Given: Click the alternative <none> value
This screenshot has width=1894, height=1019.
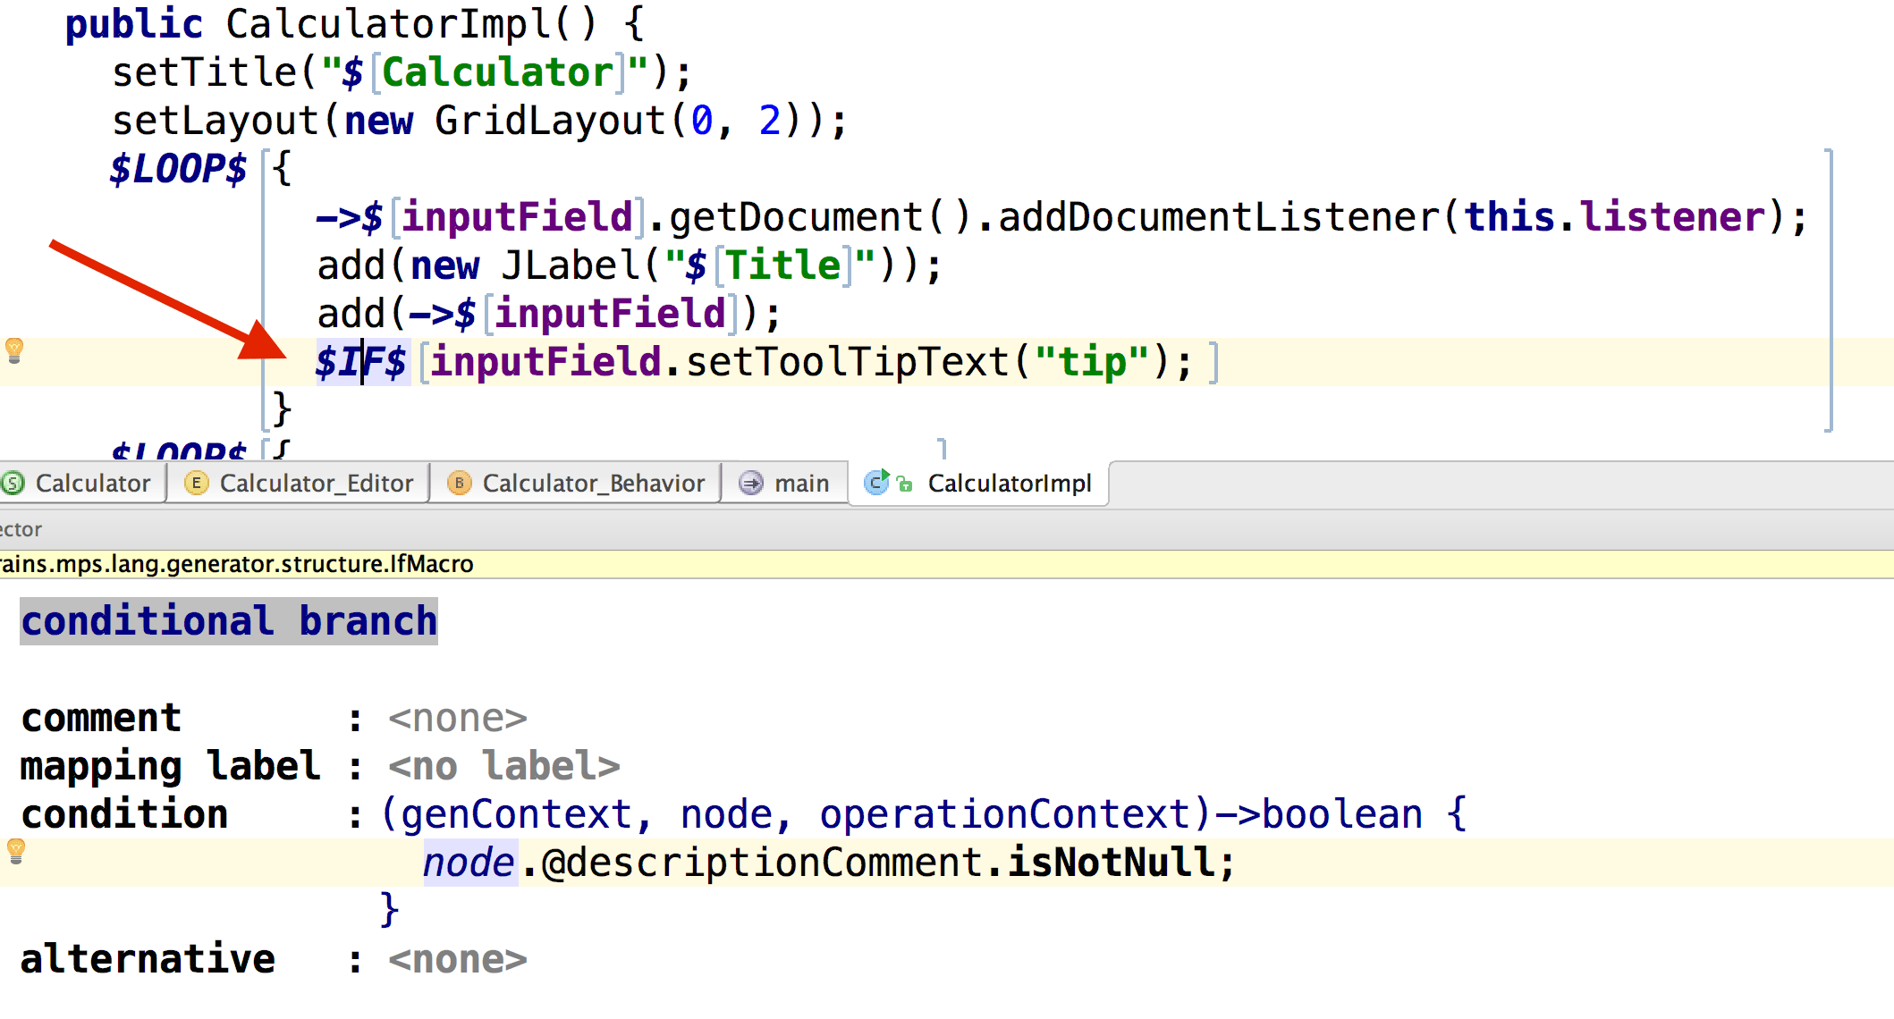Looking at the screenshot, I should pyautogui.click(x=458, y=957).
